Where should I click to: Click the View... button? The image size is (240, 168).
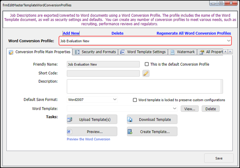[189, 109]
